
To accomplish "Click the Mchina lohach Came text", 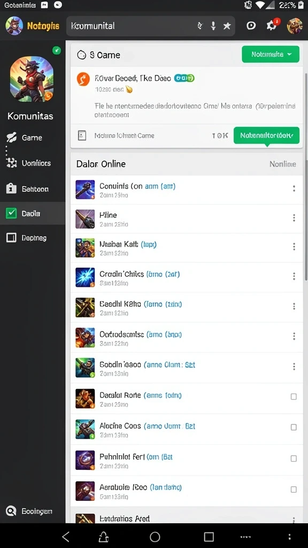I will click(124, 135).
